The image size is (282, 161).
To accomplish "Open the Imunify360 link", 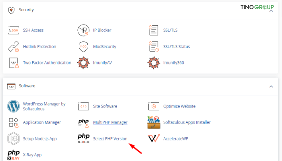I will click(x=174, y=63).
